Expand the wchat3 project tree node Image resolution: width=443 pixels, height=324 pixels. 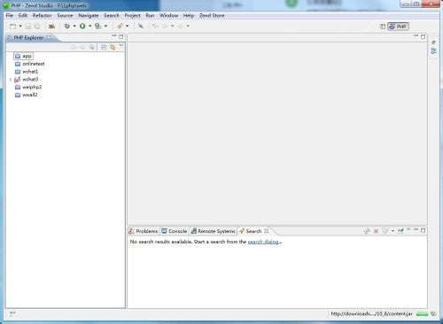tap(11, 80)
